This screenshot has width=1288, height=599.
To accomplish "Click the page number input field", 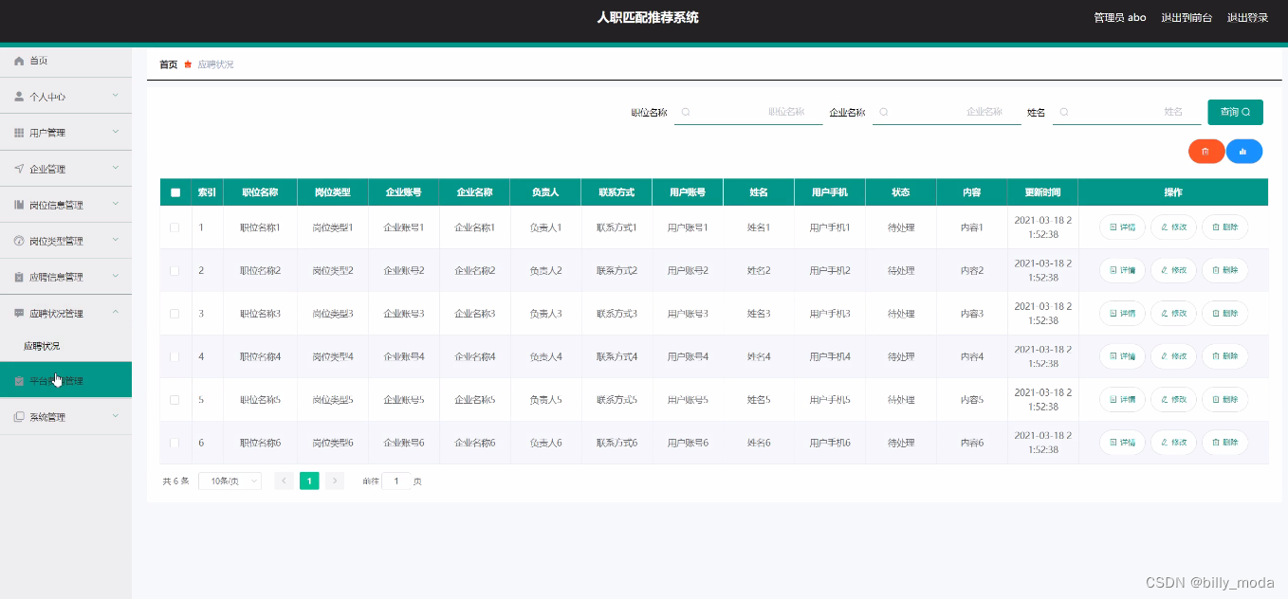I will tap(396, 481).
